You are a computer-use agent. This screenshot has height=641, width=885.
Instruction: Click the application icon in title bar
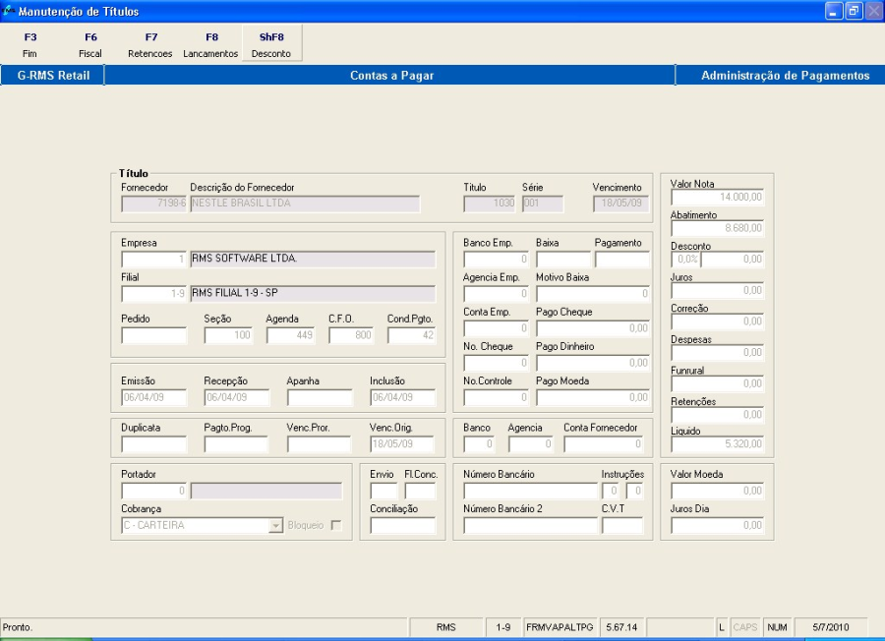pyautogui.click(x=9, y=12)
